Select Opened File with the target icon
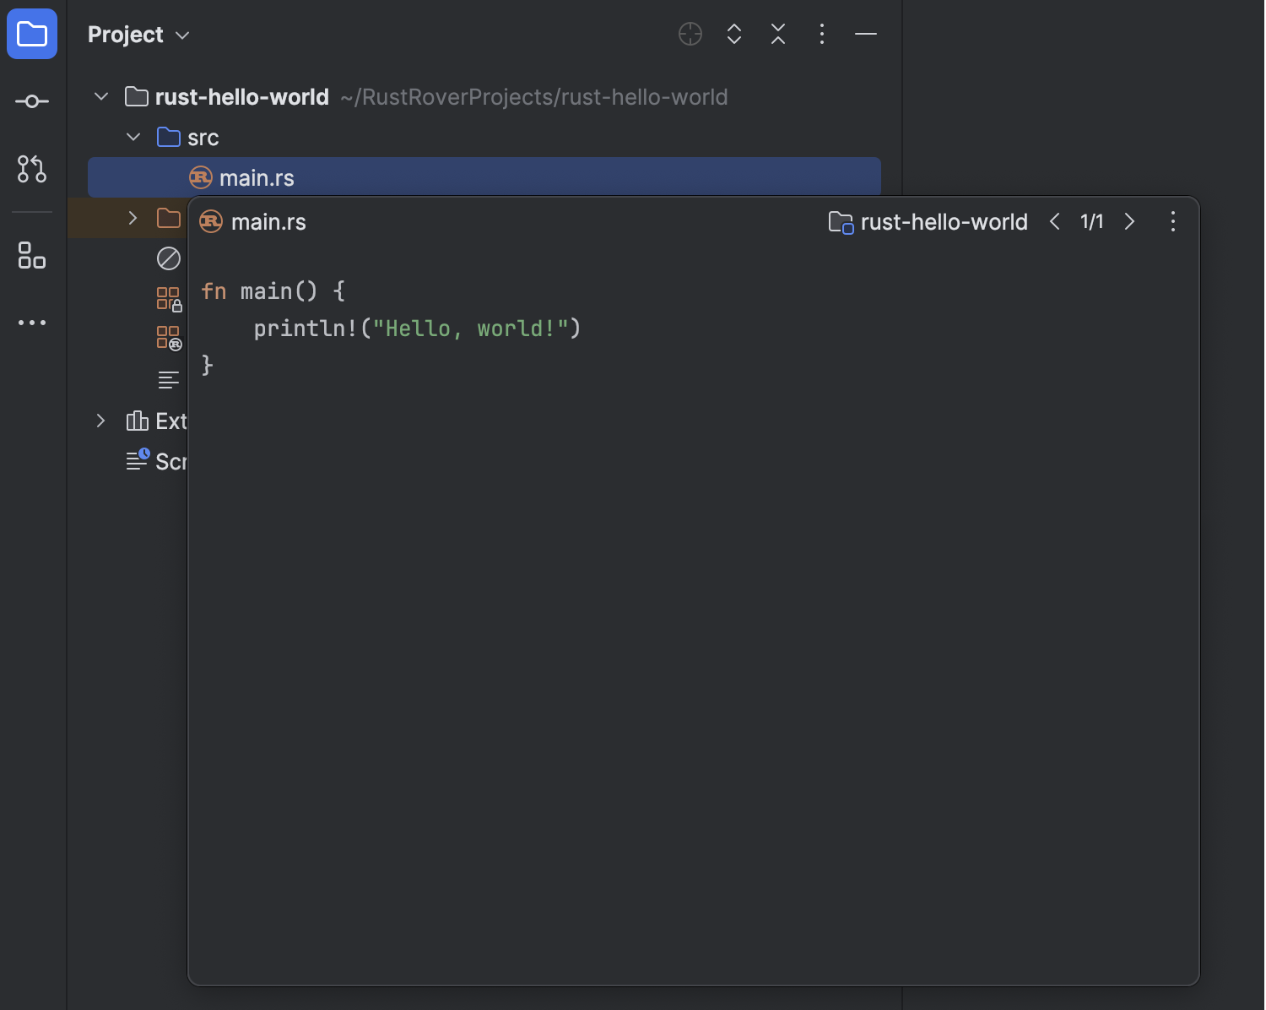This screenshot has height=1010, width=1266. 690,34
